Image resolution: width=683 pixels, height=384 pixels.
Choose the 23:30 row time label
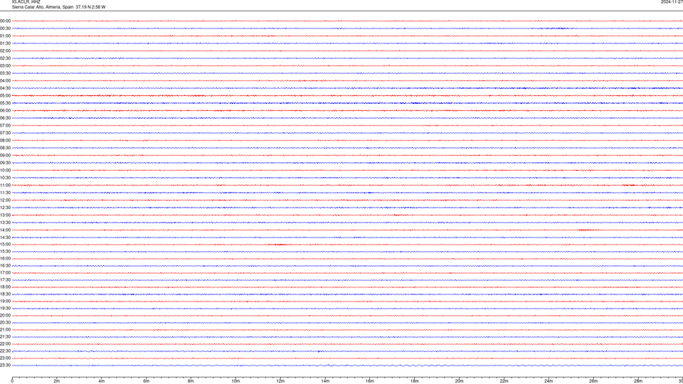click(x=5, y=366)
